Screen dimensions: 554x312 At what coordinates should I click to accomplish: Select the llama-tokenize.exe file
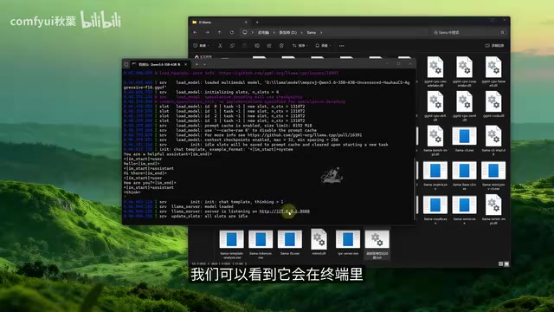[x=261, y=244]
